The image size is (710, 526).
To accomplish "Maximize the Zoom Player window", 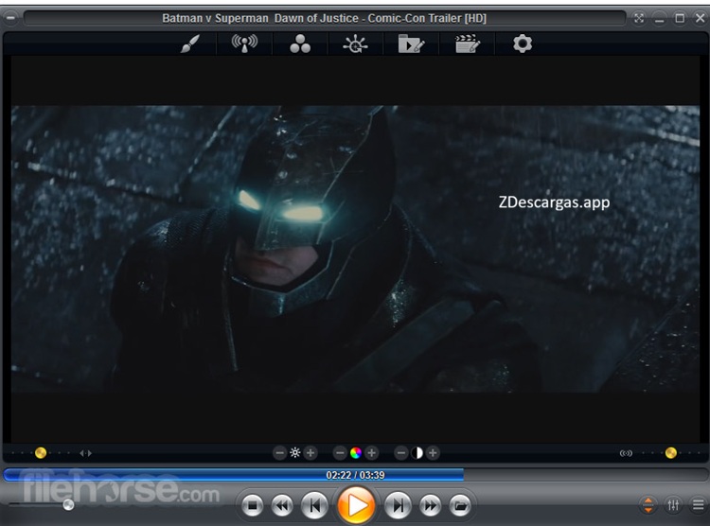I will (x=680, y=18).
